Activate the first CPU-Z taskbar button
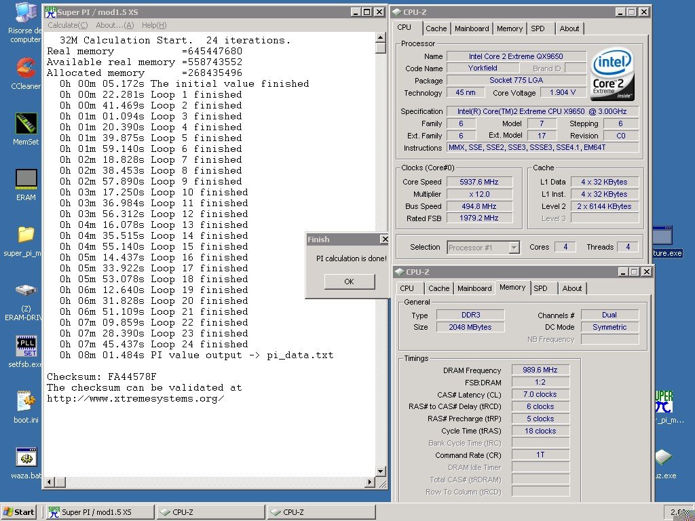This screenshot has height=521, width=695. coord(211,512)
